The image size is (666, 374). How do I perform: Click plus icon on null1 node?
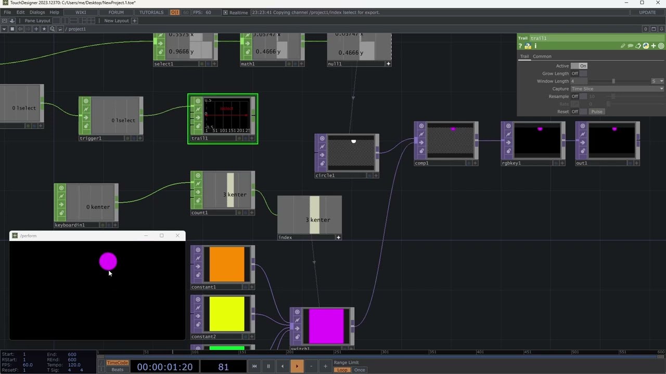coord(388,64)
